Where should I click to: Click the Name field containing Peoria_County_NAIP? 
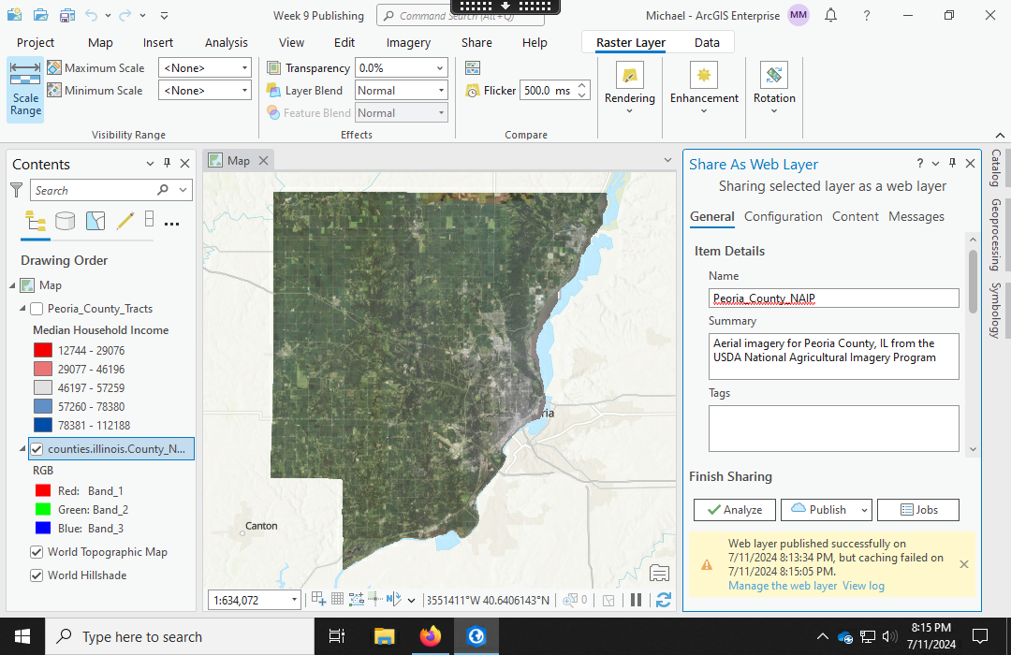point(834,298)
